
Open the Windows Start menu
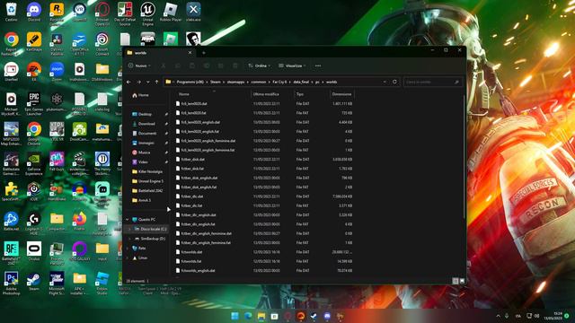click(234, 316)
